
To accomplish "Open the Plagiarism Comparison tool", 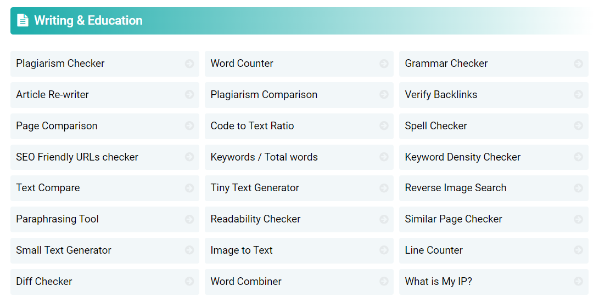I will click(299, 95).
